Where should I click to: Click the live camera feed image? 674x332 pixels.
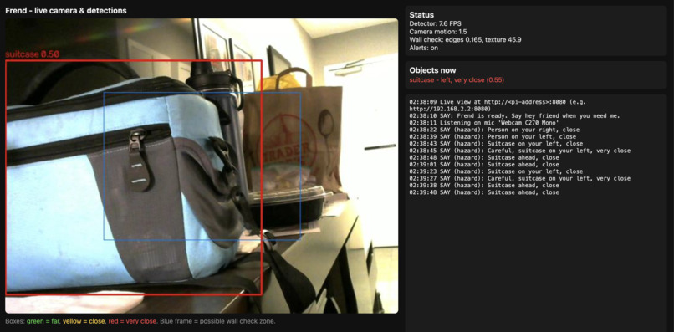click(202, 166)
